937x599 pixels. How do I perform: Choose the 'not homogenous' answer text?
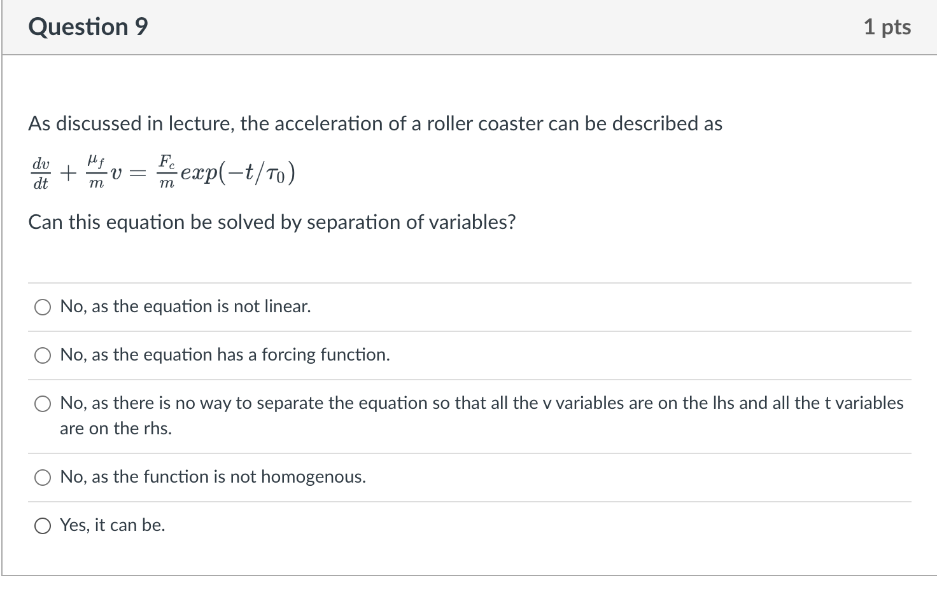[213, 477]
